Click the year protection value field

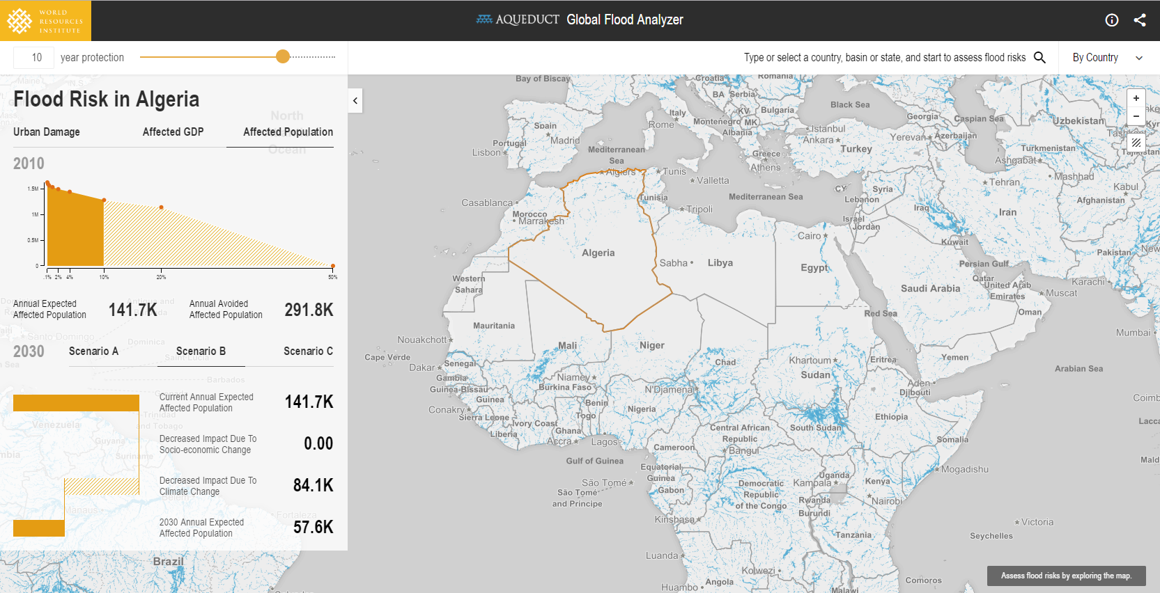coord(34,58)
